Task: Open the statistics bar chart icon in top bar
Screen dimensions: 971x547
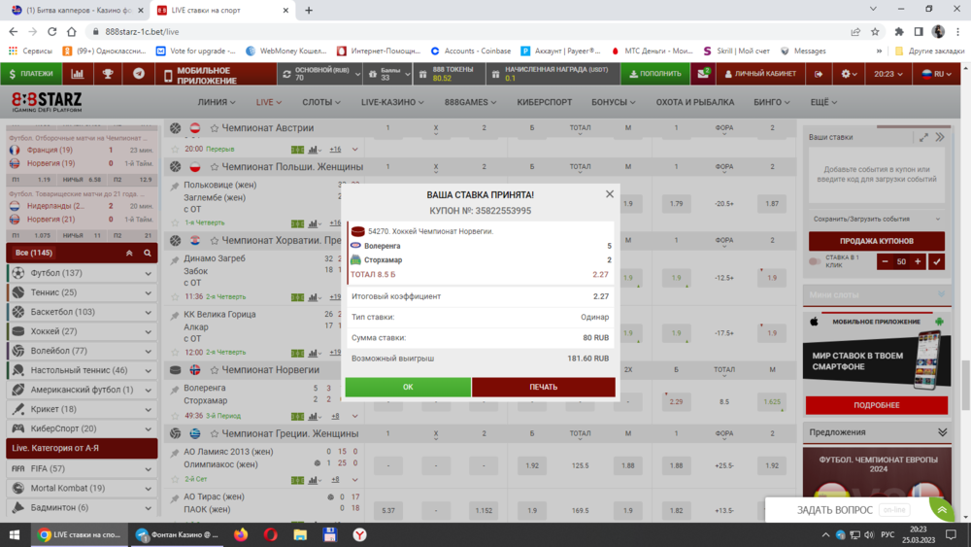Action: point(78,74)
